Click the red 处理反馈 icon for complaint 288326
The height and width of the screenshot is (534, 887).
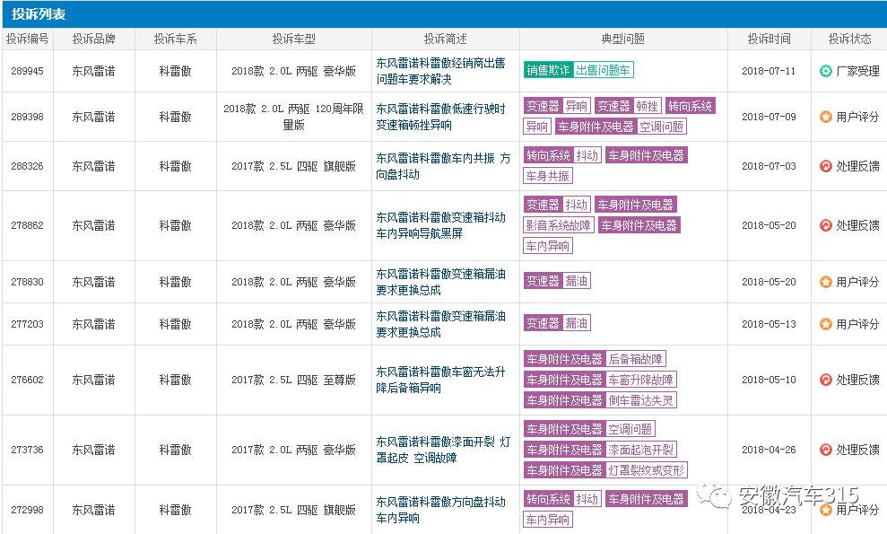coord(827,166)
